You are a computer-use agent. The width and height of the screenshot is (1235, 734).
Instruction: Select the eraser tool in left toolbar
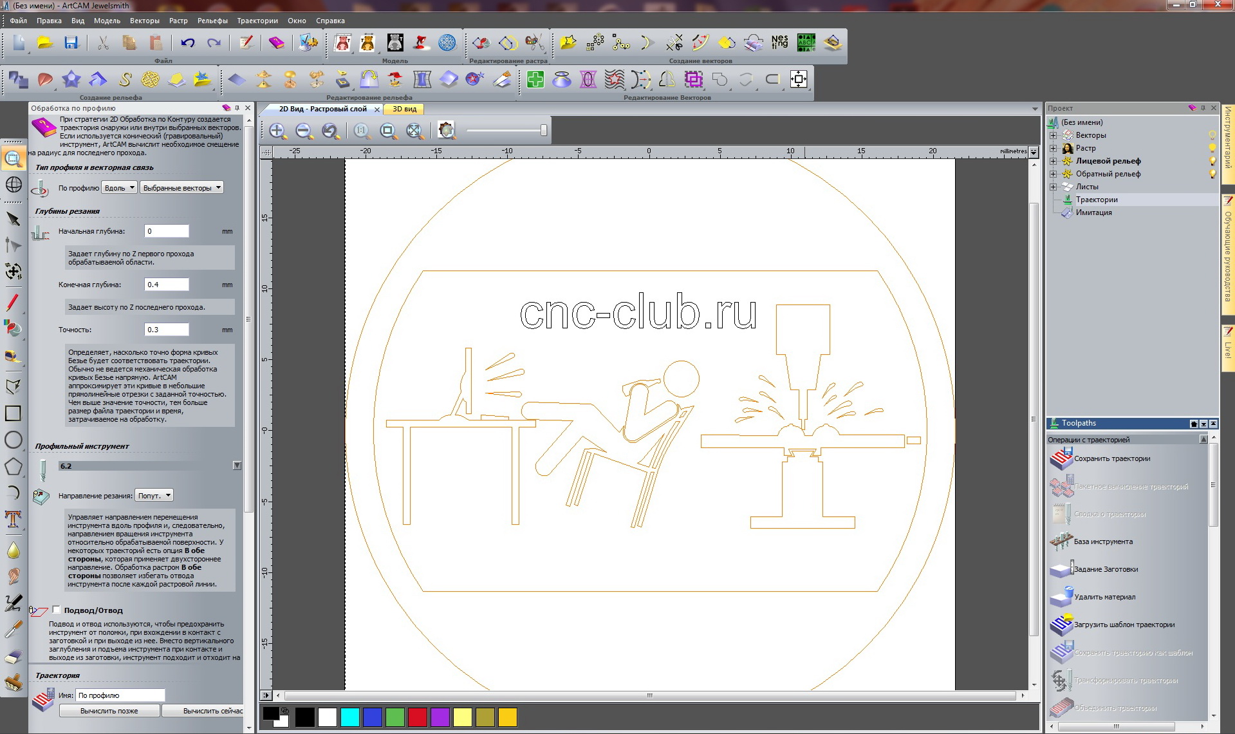(13, 657)
